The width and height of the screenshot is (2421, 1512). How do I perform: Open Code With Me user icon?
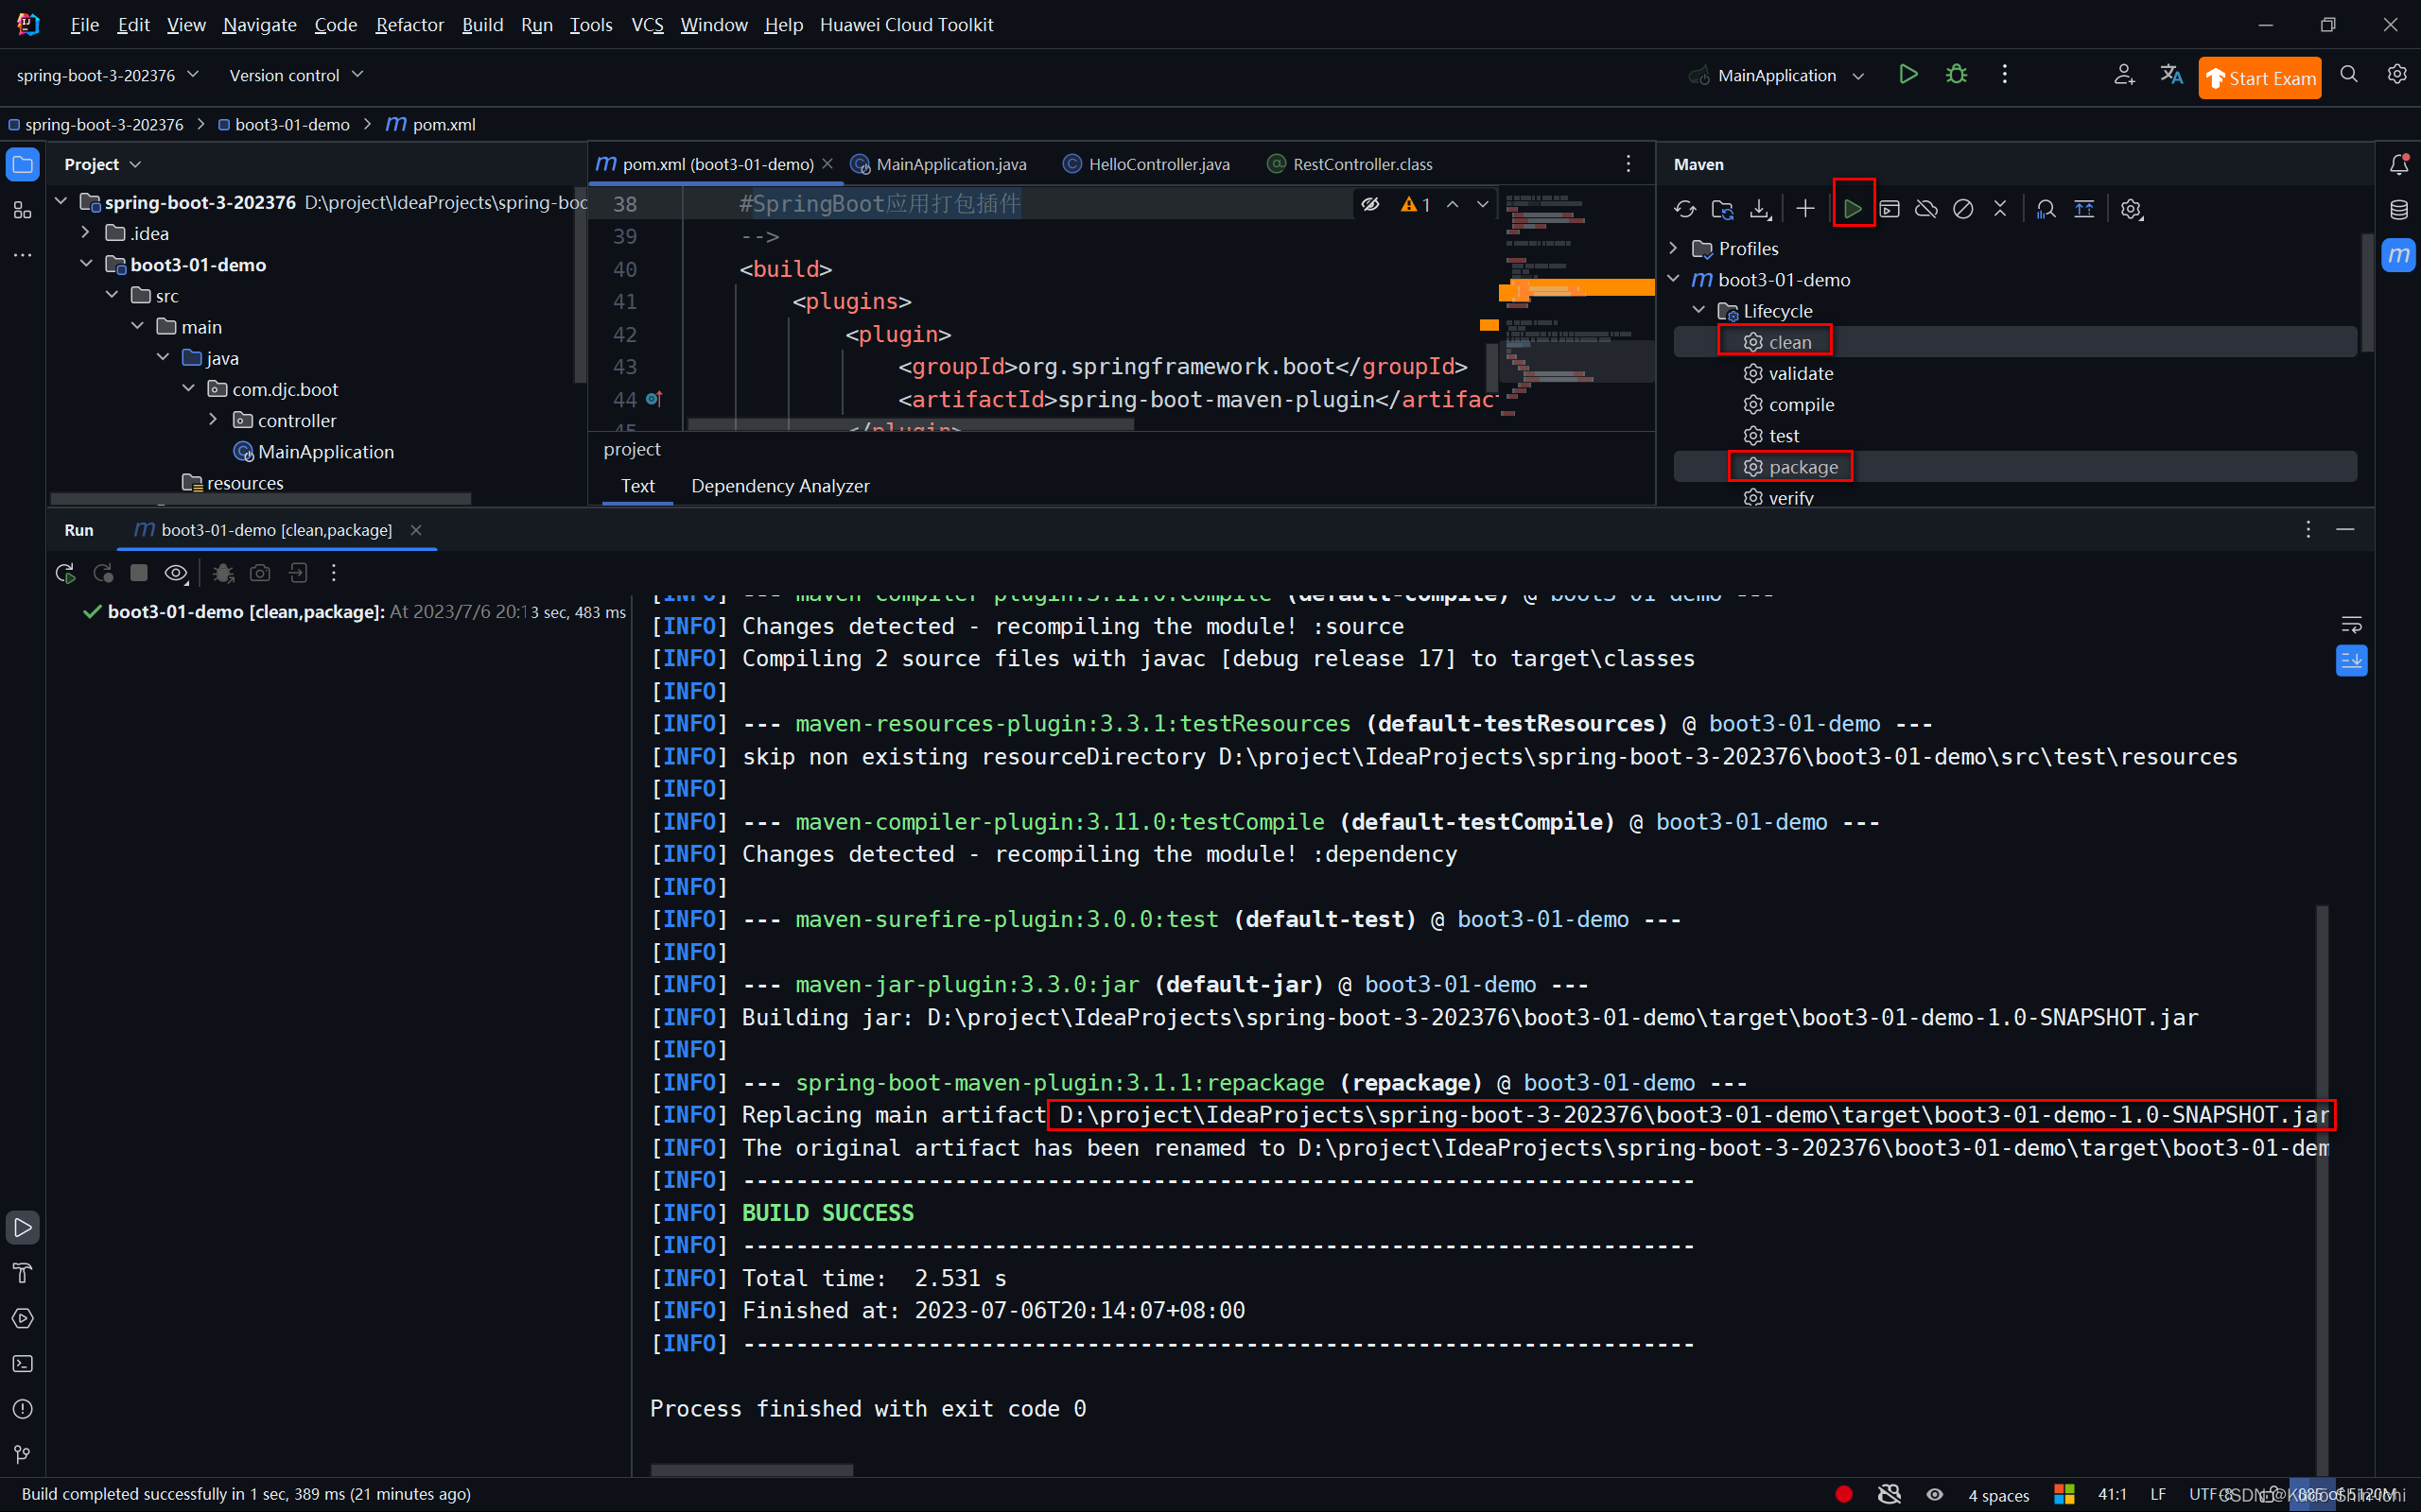click(x=2124, y=75)
